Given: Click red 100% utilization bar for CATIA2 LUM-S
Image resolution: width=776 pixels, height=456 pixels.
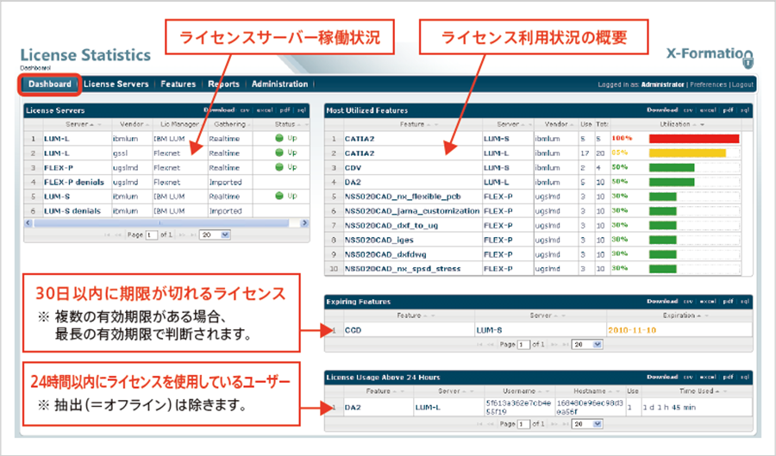Looking at the screenshot, I should pyautogui.click(x=694, y=139).
